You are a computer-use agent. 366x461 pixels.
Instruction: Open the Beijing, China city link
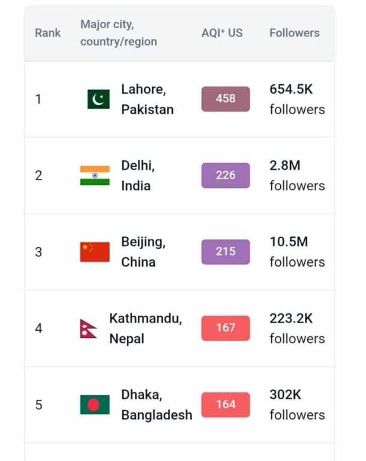(x=143, y=252)
